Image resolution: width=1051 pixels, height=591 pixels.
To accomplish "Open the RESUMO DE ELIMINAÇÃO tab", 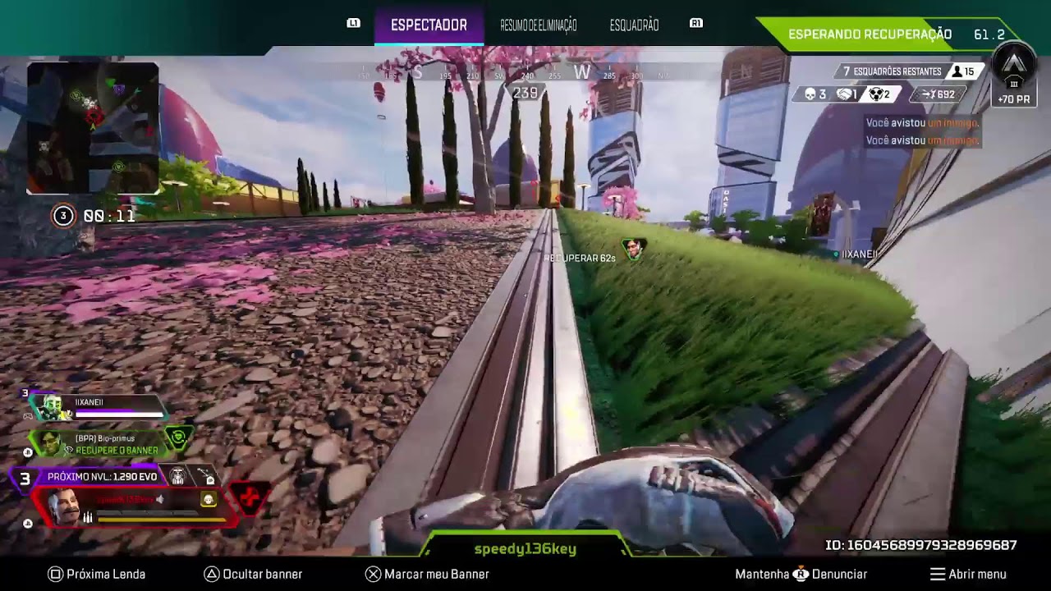I will 539,25.
